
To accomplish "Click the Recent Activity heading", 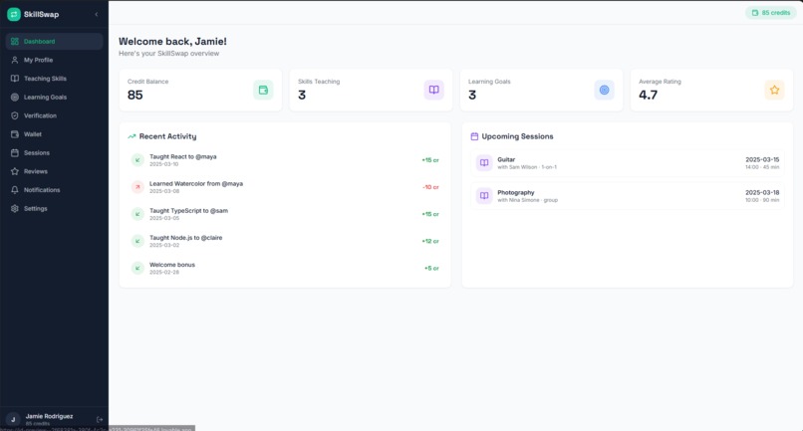I will pos(167,136).
